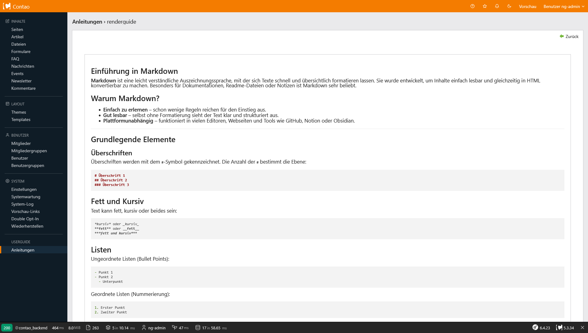Image resolution: width=588 pixels, height=333 pixels.
Task: Click the Symfony version icon in toolbar
Action: point(535,327)
